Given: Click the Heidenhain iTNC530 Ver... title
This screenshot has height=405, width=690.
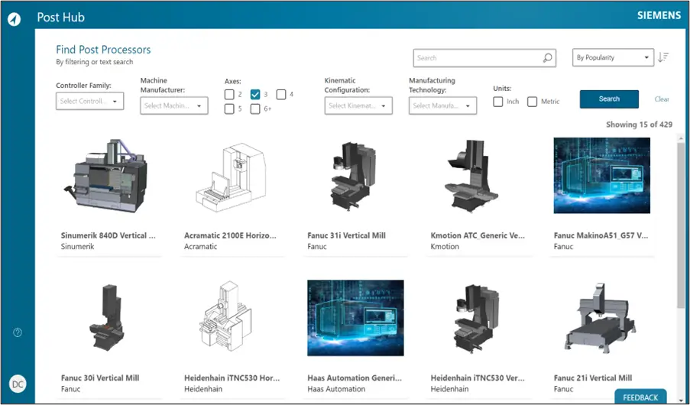Looking at the screenshot, I should coord(478,377).
